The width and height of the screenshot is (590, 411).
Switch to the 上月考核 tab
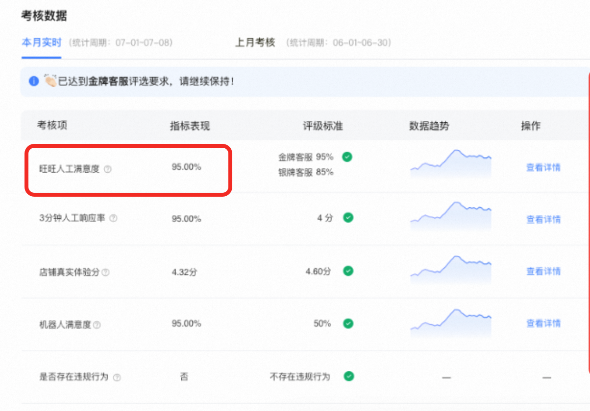(255, 43)
